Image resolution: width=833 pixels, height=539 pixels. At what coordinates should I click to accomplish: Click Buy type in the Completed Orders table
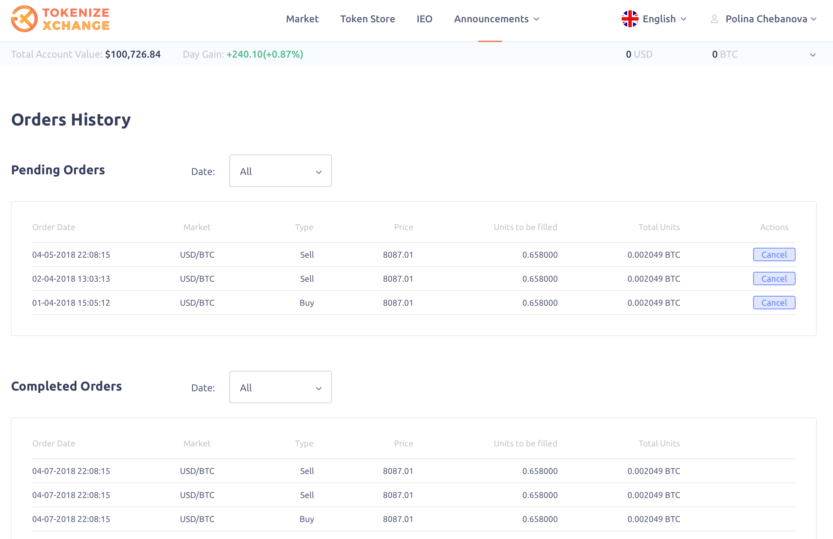click(x=307, y=519)
